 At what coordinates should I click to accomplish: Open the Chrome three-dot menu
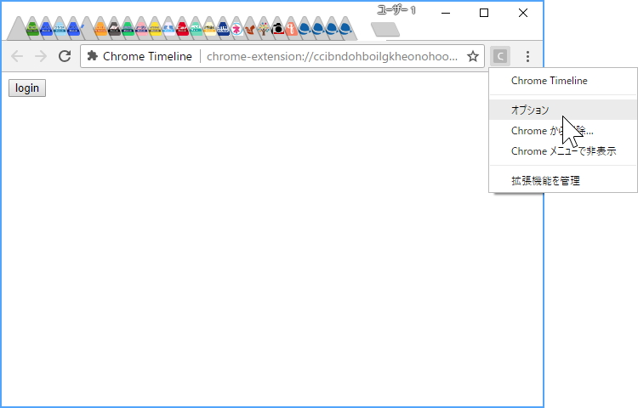pyautogui.click(x=527, y=56)
